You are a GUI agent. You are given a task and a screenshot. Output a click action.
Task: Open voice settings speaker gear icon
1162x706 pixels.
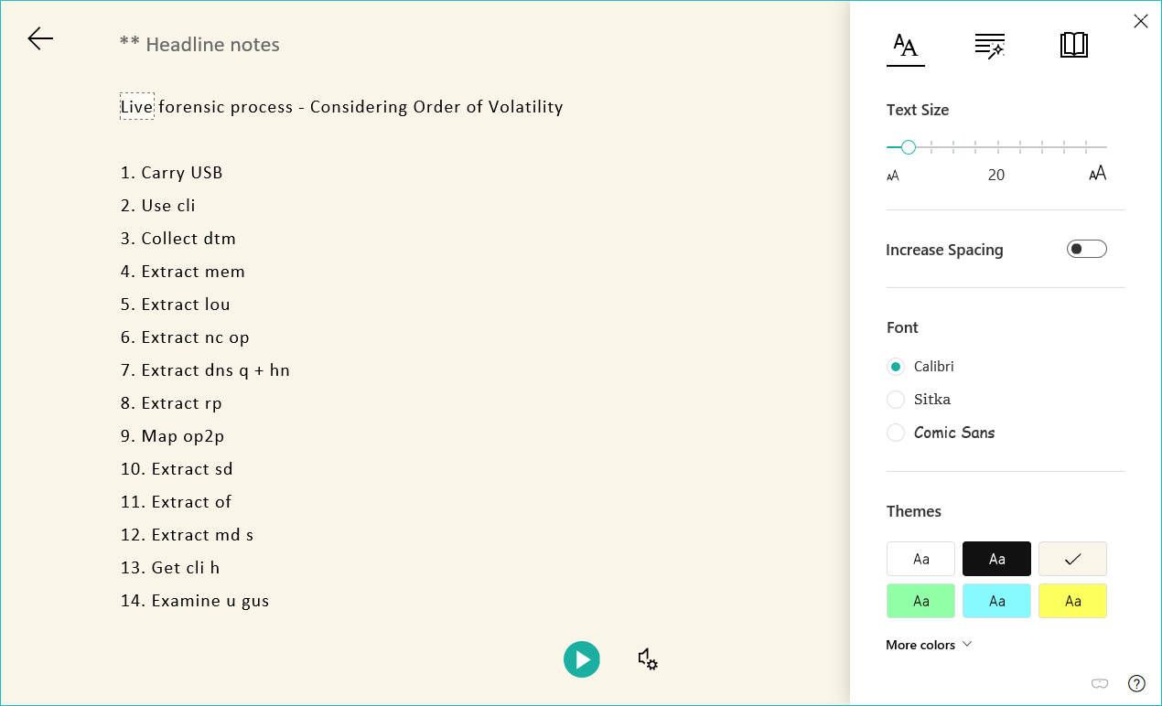(x=648, y=659)
